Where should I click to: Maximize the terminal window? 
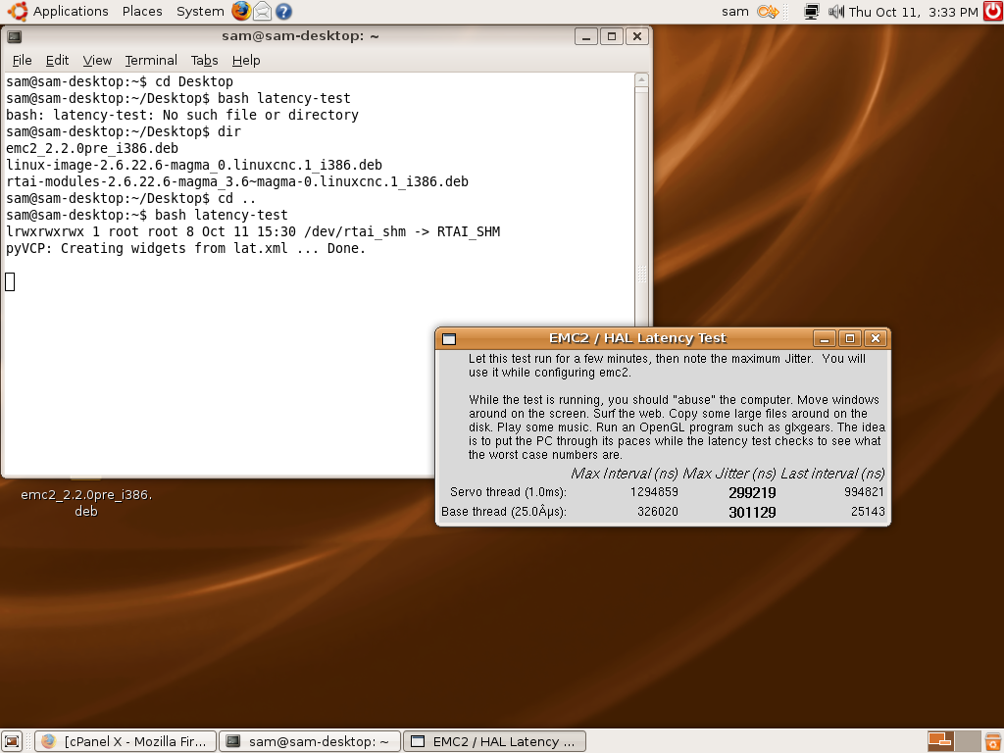612,36
